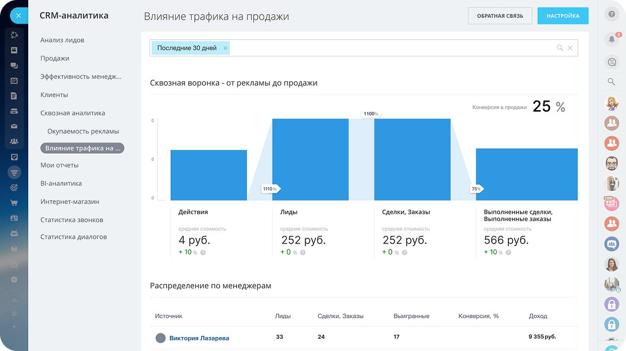Click the magnifier icon in right panel
This screenshot has width=626, height=351.
click(612, 81)
